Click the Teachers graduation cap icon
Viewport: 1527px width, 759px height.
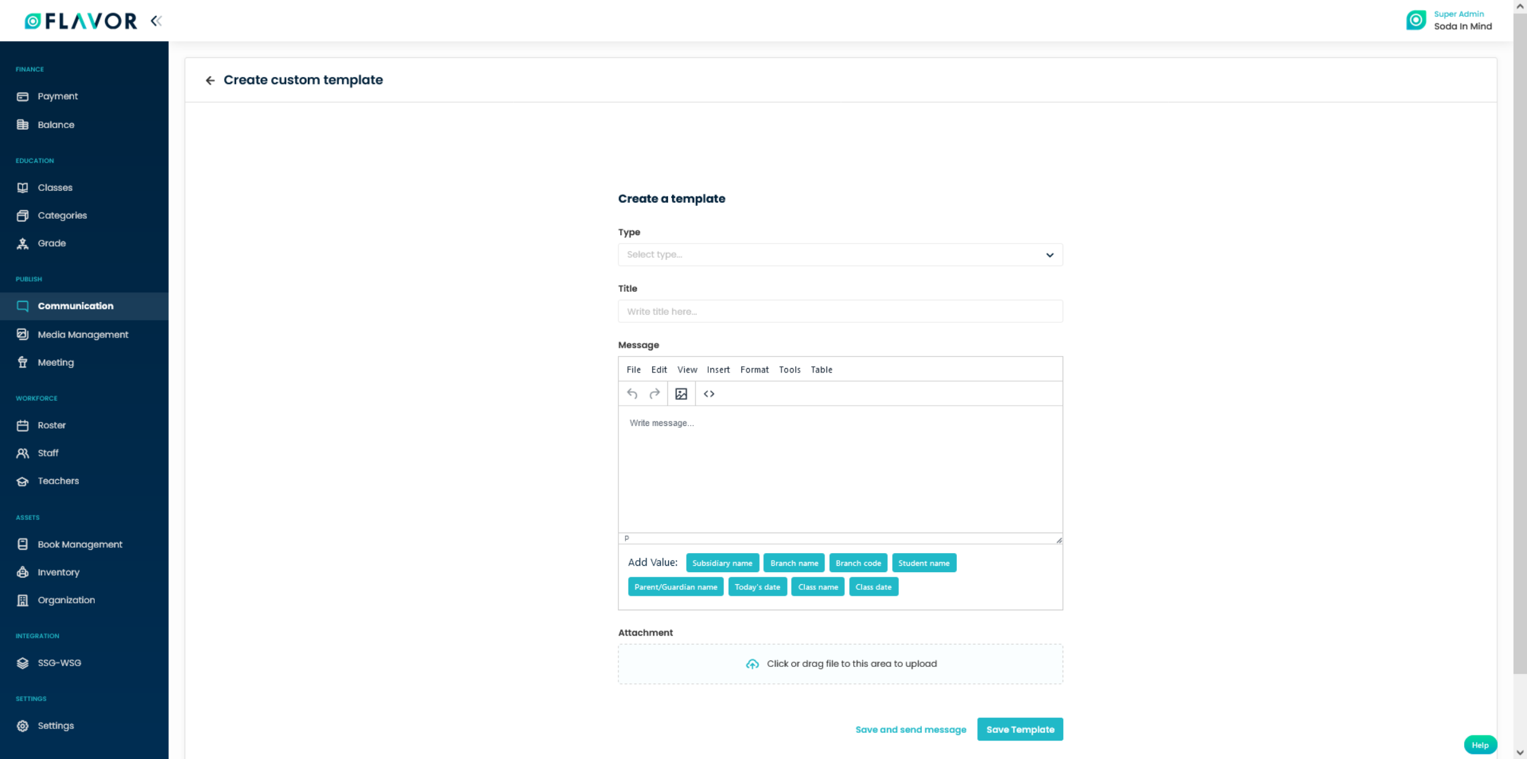tap(23, 481)
